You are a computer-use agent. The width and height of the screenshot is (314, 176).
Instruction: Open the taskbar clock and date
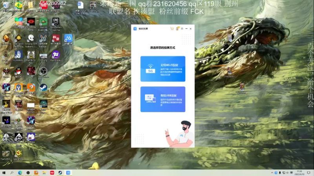(299, 173)
